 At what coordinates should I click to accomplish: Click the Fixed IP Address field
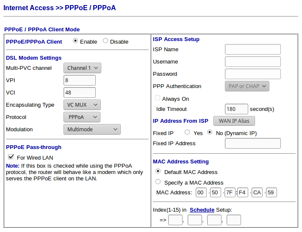pos(252,144)
